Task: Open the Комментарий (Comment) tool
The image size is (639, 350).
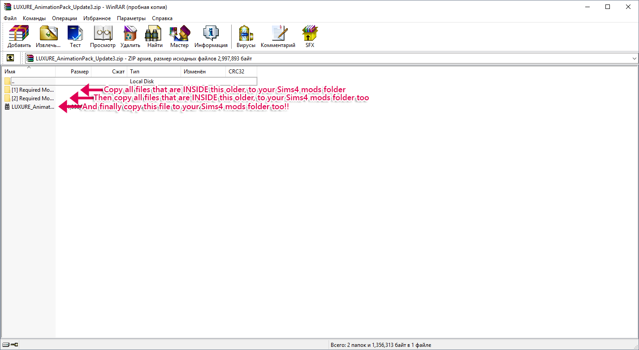Action: [x=278, y=37]
